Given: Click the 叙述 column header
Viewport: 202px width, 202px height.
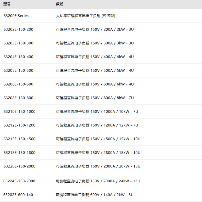Looking at the screenshot, I should click(60, 4).
